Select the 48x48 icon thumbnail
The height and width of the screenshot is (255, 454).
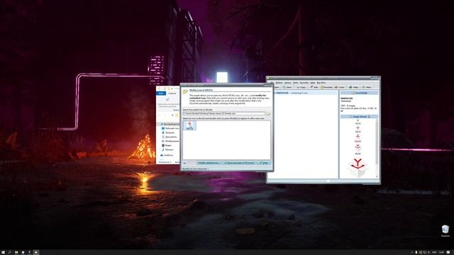coord(358,149)
